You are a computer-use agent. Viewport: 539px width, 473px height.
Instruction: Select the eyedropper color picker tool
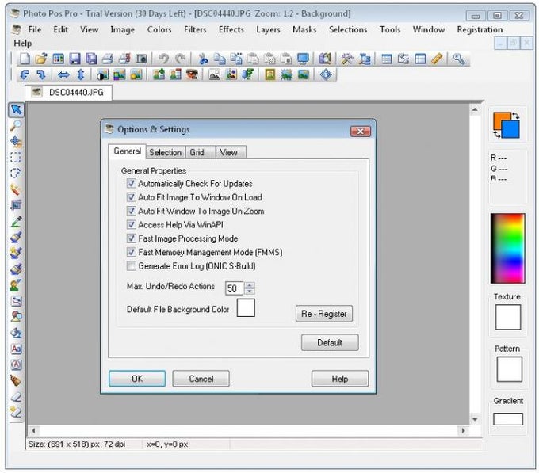click(16, 221)
